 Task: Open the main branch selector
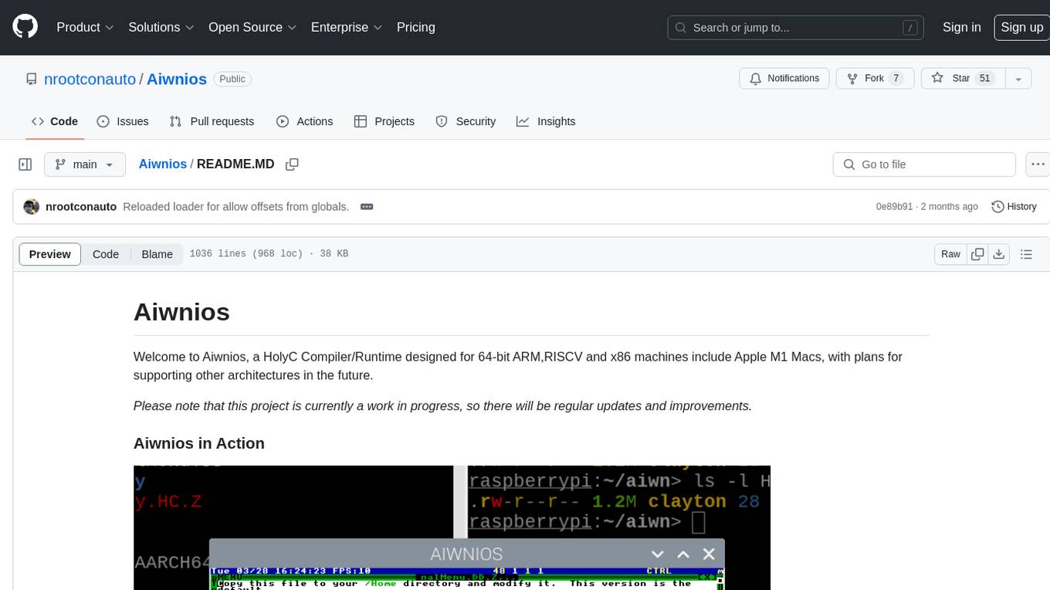click(x=85, y=164)
